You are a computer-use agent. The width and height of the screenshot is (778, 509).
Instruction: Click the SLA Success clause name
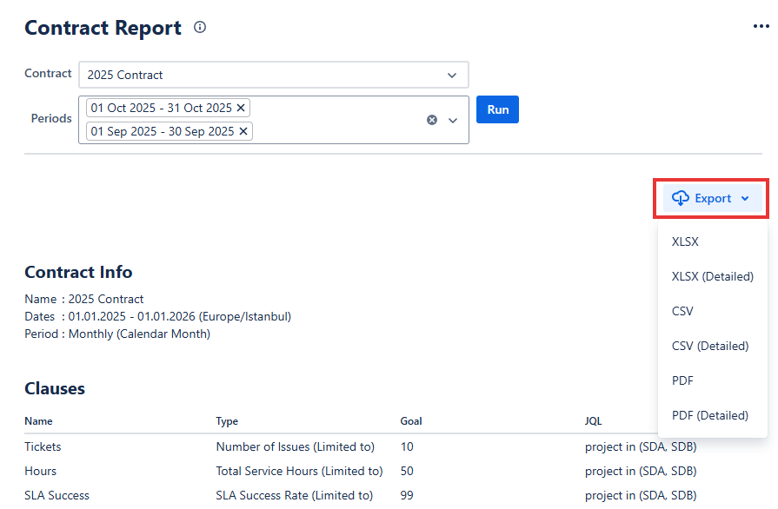coord(57,496)
